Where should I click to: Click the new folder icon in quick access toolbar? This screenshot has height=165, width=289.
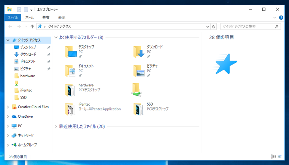pyautogui.click(x=26, y=9)
